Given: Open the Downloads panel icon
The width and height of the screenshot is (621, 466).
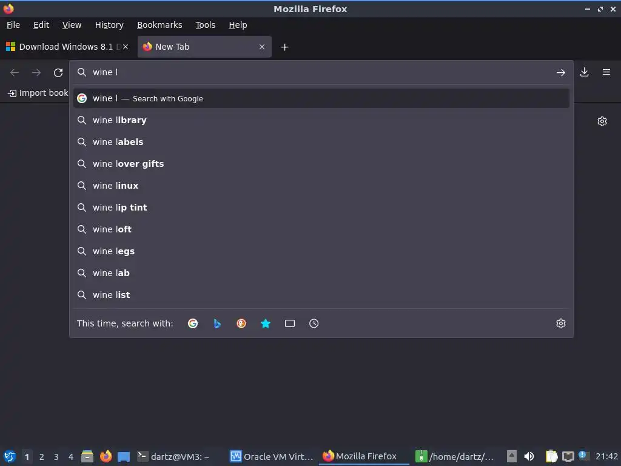Looking at the screenshot, I should pyautogui.click(x=584, y=72).
